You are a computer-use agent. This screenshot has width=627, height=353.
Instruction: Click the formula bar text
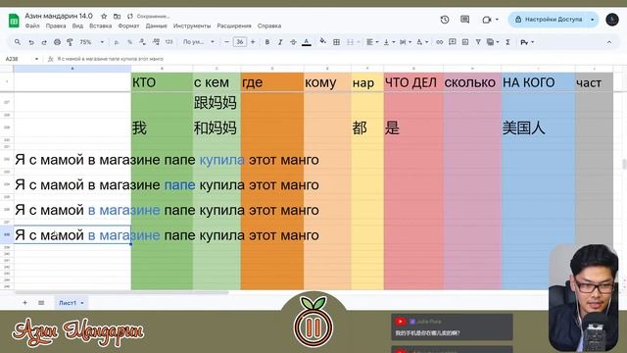tap(110, 59)
